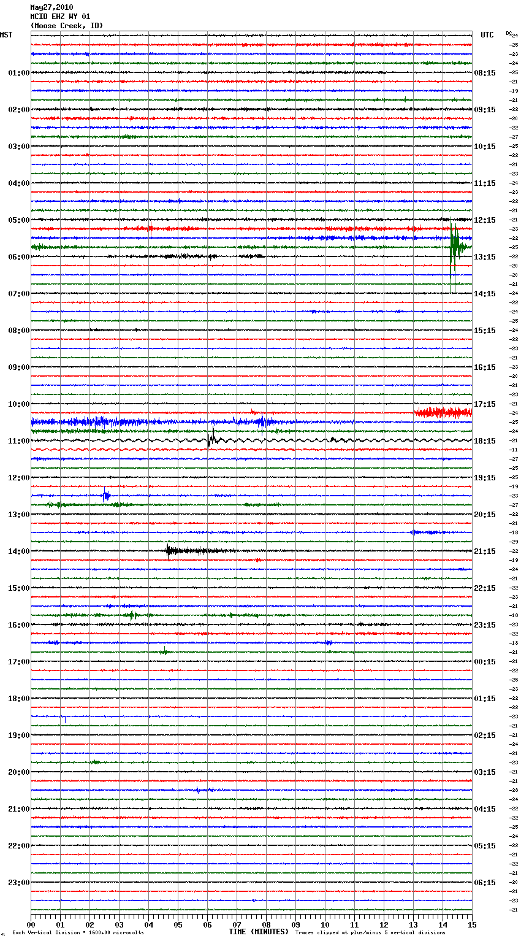
Task: Click the minute 10 axis tick label
Action: [x=325, y=924]
